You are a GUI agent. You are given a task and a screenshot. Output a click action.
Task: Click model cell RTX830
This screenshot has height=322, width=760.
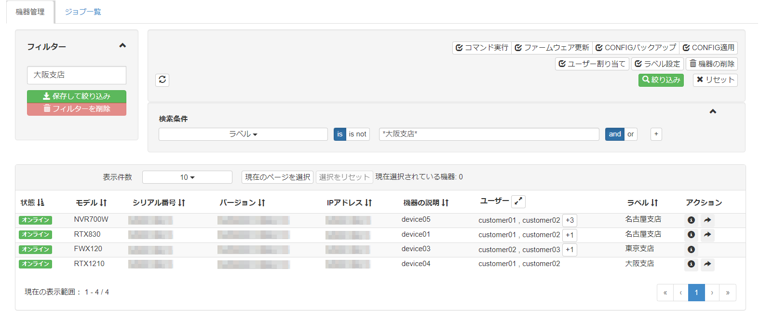point(87,234)
